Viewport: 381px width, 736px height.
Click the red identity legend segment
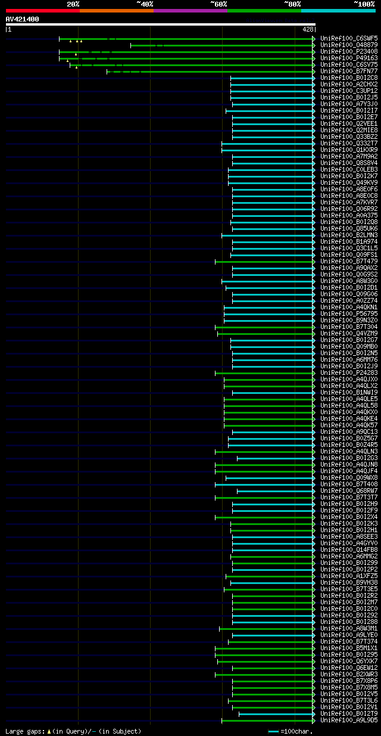tap(42, 11)
